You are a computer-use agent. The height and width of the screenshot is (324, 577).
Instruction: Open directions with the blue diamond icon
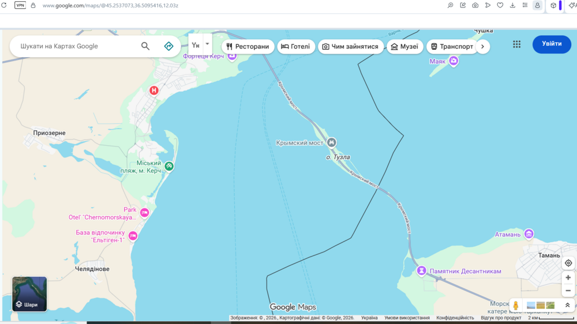[x=168, y=46]
